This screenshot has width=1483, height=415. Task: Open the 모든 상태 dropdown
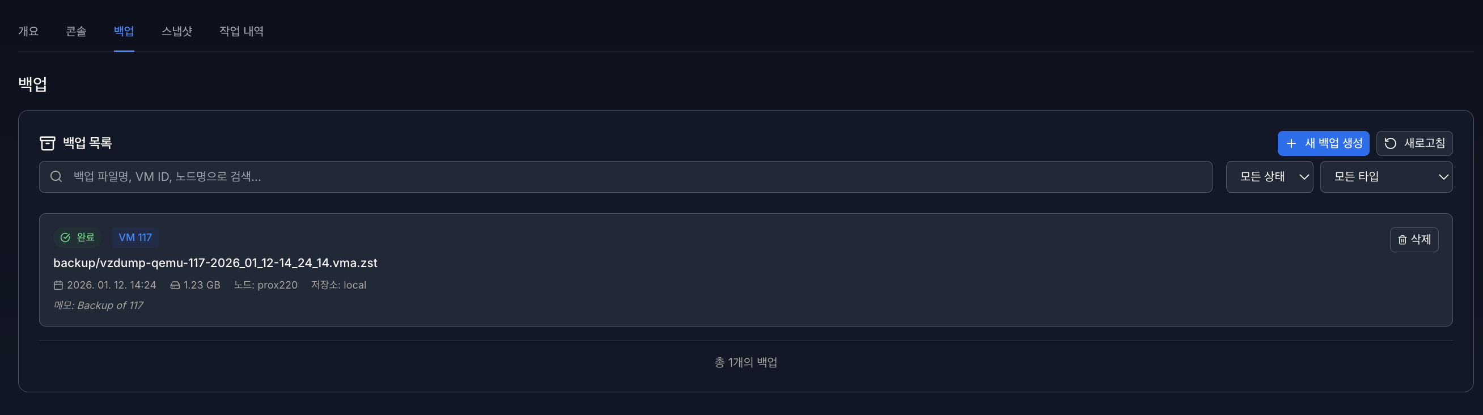coord(1269,176)
